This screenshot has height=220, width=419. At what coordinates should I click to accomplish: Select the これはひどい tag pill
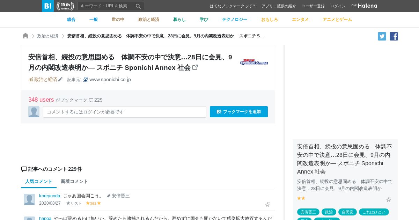(x=374, y=212)
